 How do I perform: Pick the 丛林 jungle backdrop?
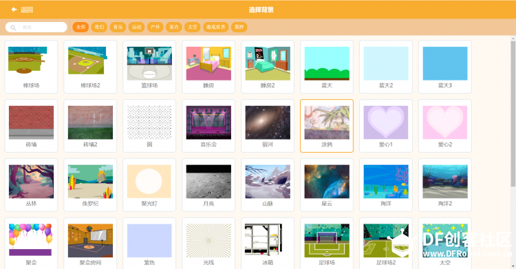coord(31,185)
